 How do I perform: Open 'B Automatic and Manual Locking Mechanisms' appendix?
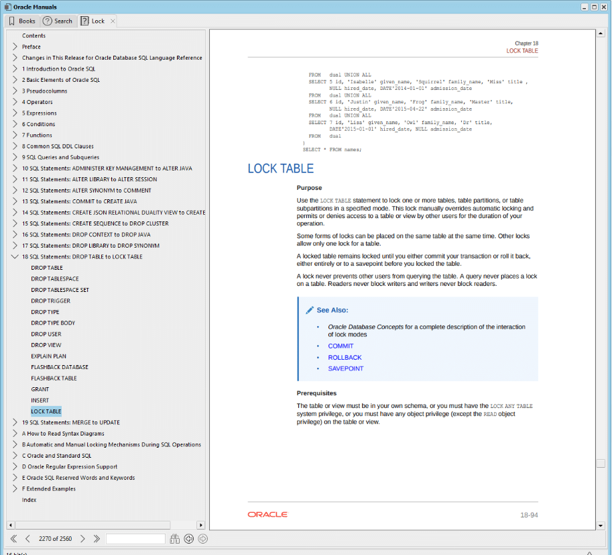point(111,444)
